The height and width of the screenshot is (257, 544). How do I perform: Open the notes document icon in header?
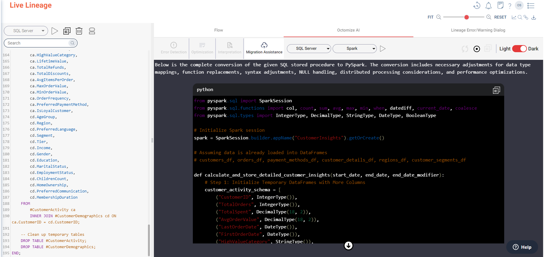(500, 5)
